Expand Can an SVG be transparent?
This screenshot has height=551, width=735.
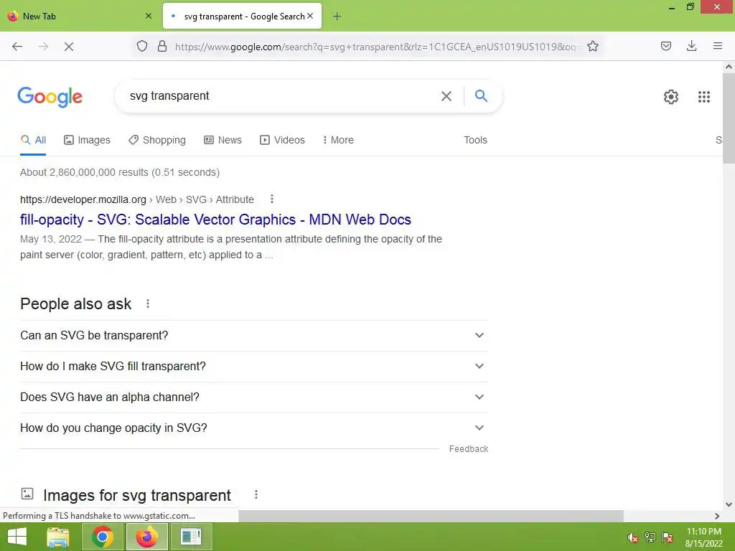coord(254,336)
